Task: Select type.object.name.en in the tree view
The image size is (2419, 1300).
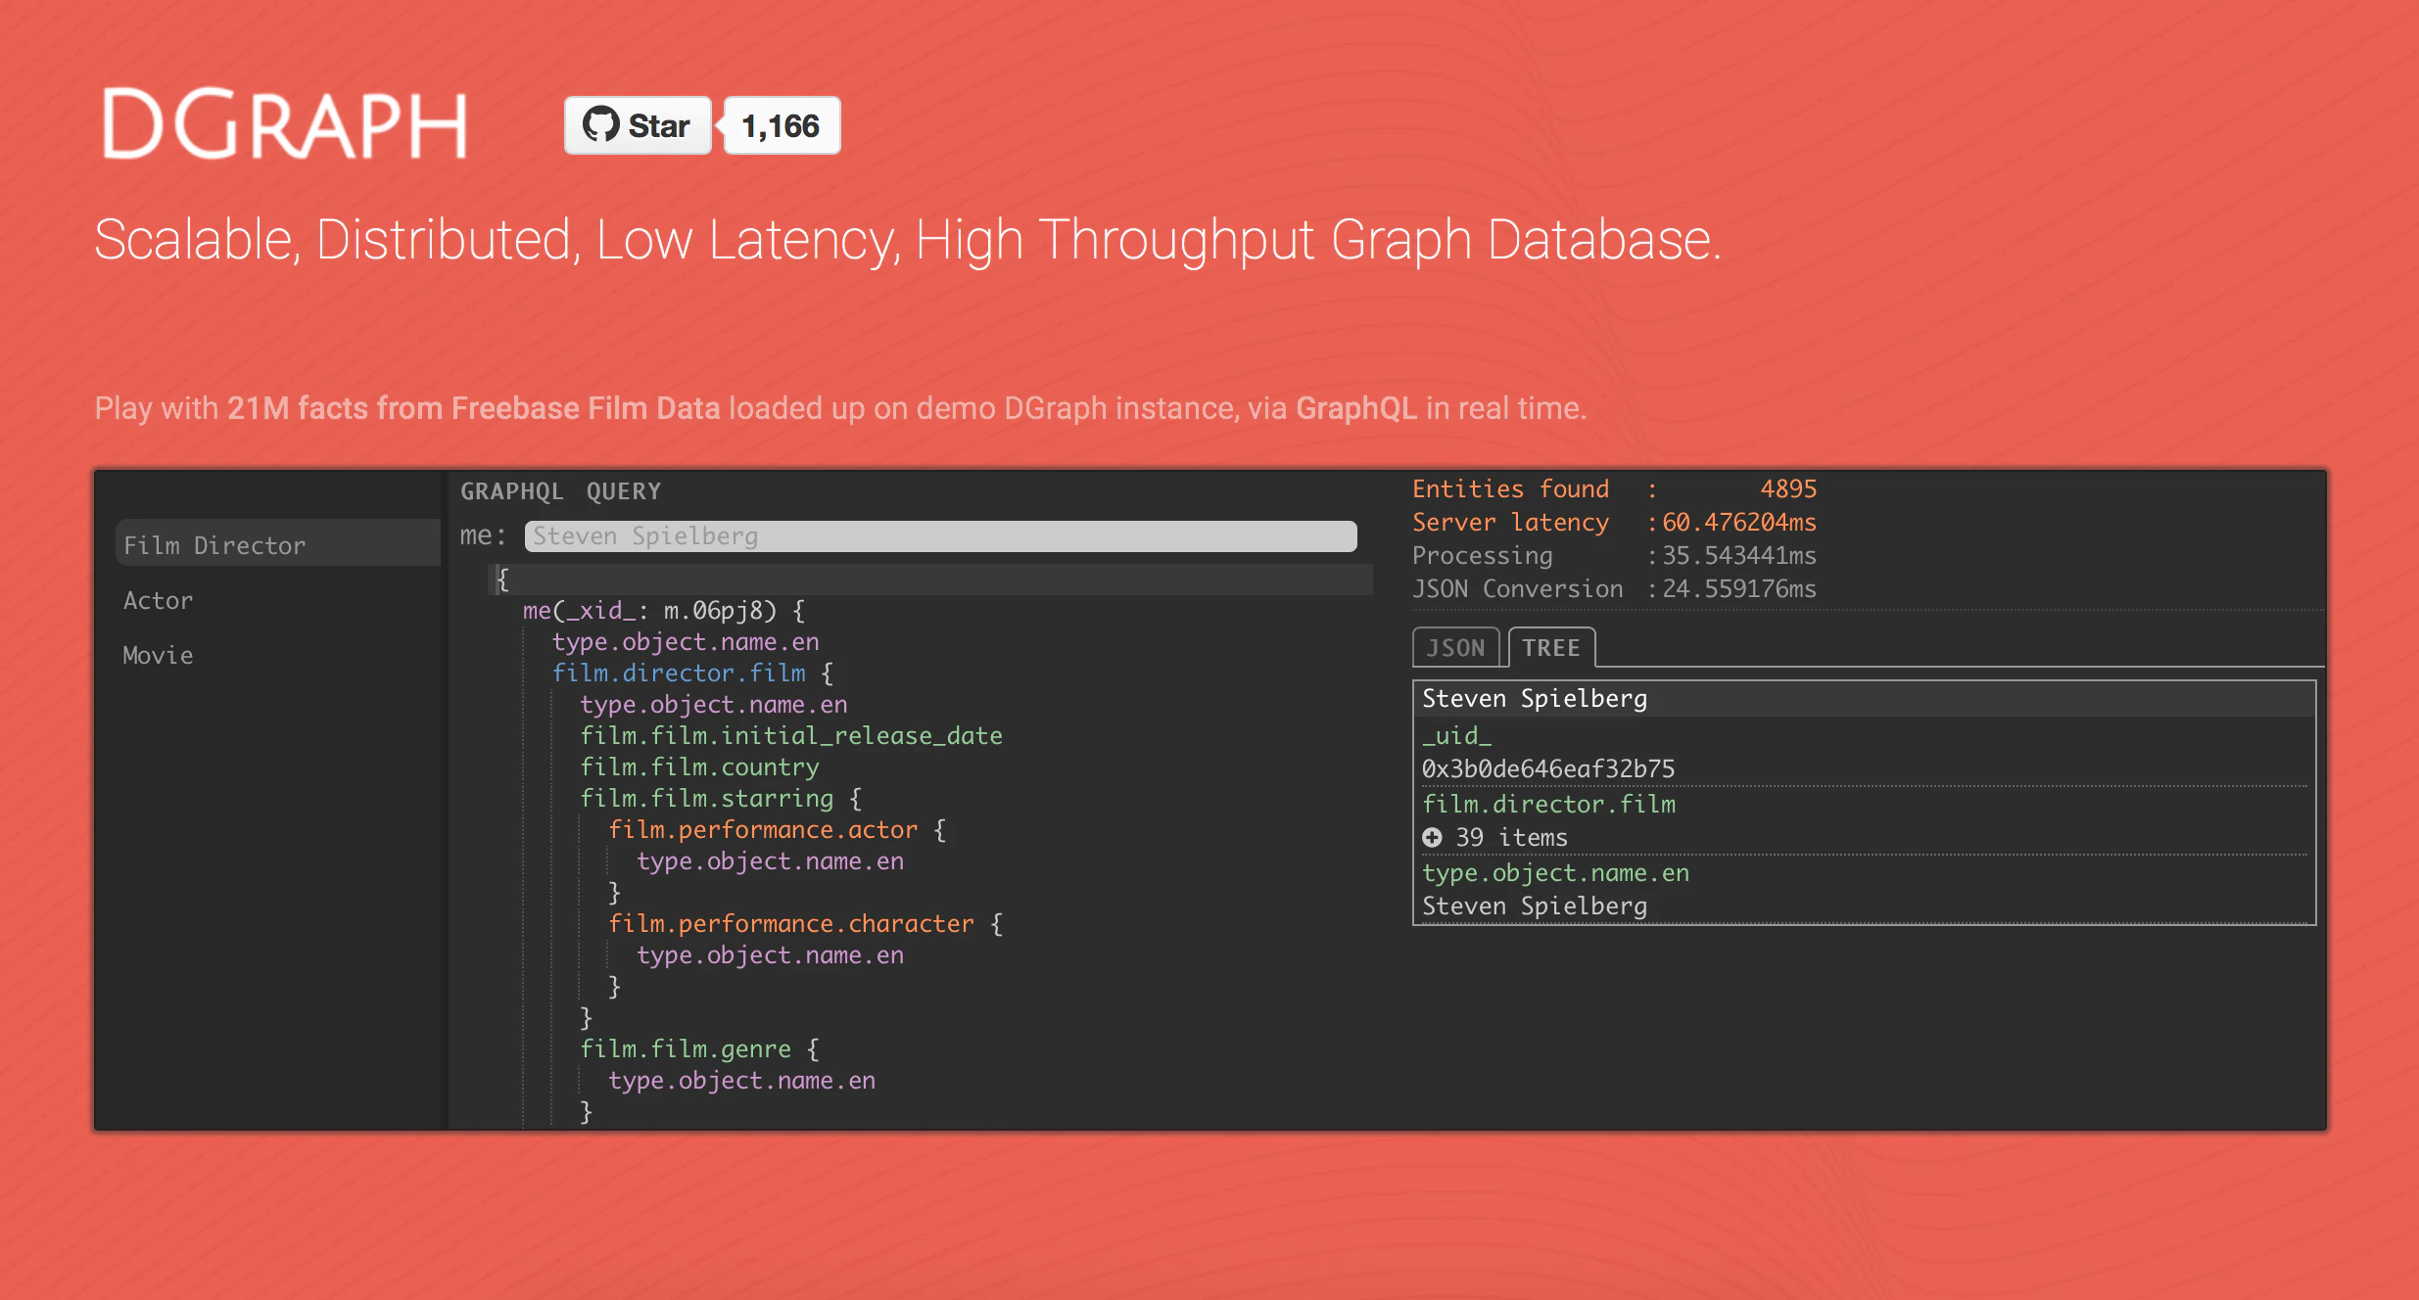Action: point(1555,872)
